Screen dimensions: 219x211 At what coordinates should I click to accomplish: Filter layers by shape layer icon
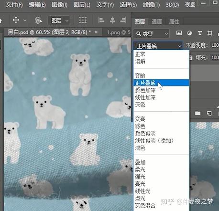[x=210, y=33]
